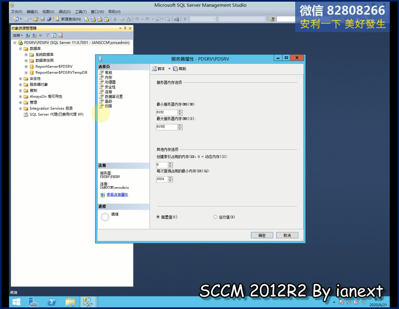Image resolution: width=399 pixels, height=309 pixels.
Task: Click the SQL Server 代理 agent icon
Action: [x=26, y=114]
